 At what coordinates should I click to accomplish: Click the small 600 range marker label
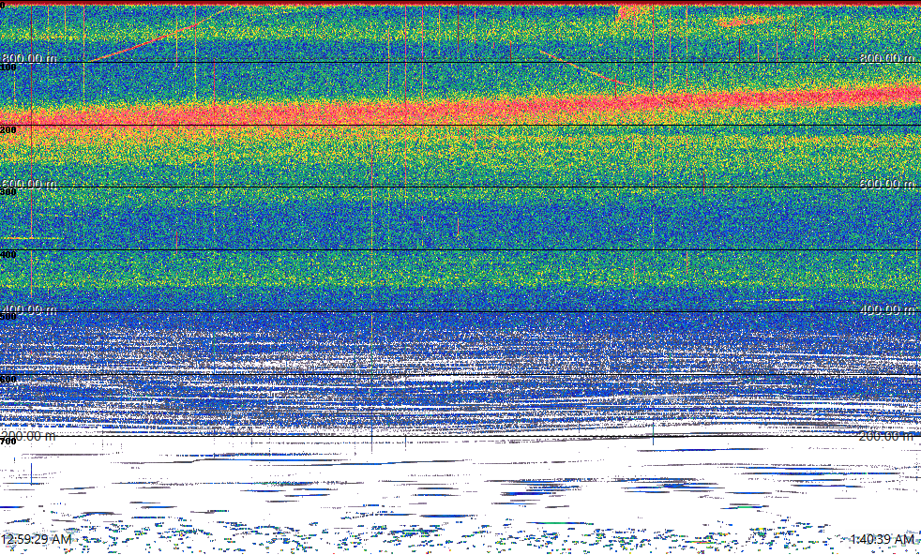click(8, 380)
